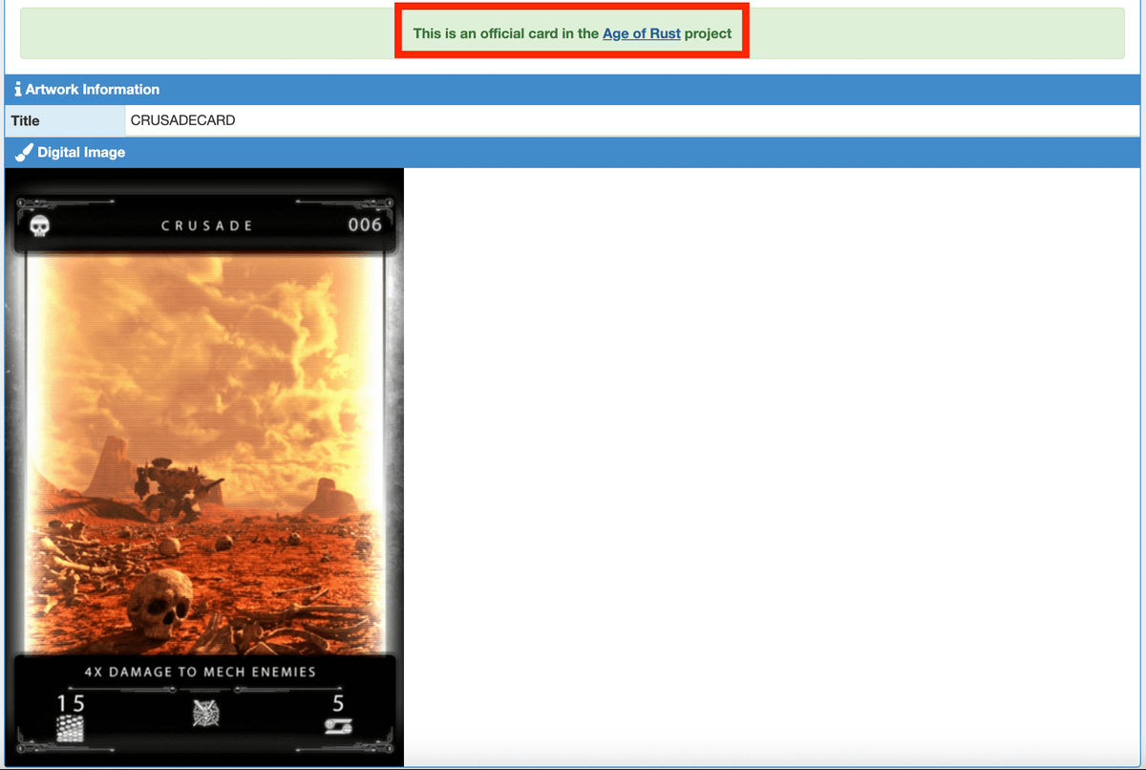
Task: Click the S-shaped icon under number 5
Action: [x=338, y=728]
